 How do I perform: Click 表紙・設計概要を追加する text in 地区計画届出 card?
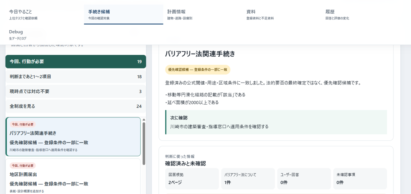[x=27, y=191]
